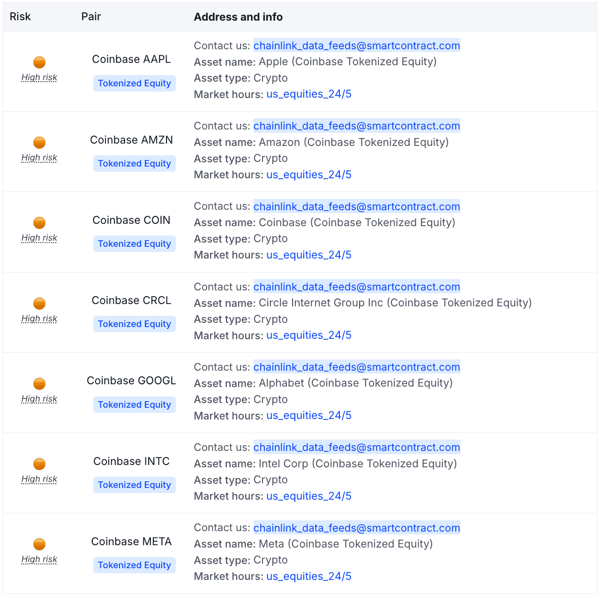The width and height of the screenshot is (600, 594).
Task: Open the contact email link in CRCL row
Action: 357,287
